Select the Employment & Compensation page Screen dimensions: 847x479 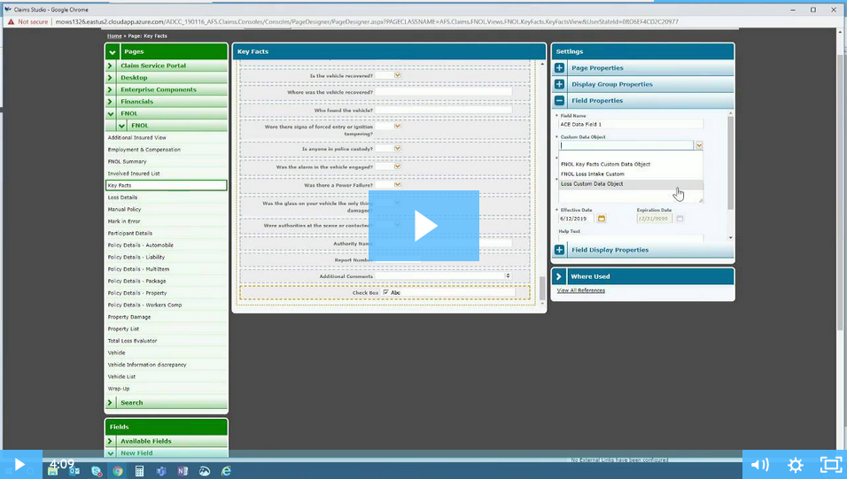pos(144,150)
